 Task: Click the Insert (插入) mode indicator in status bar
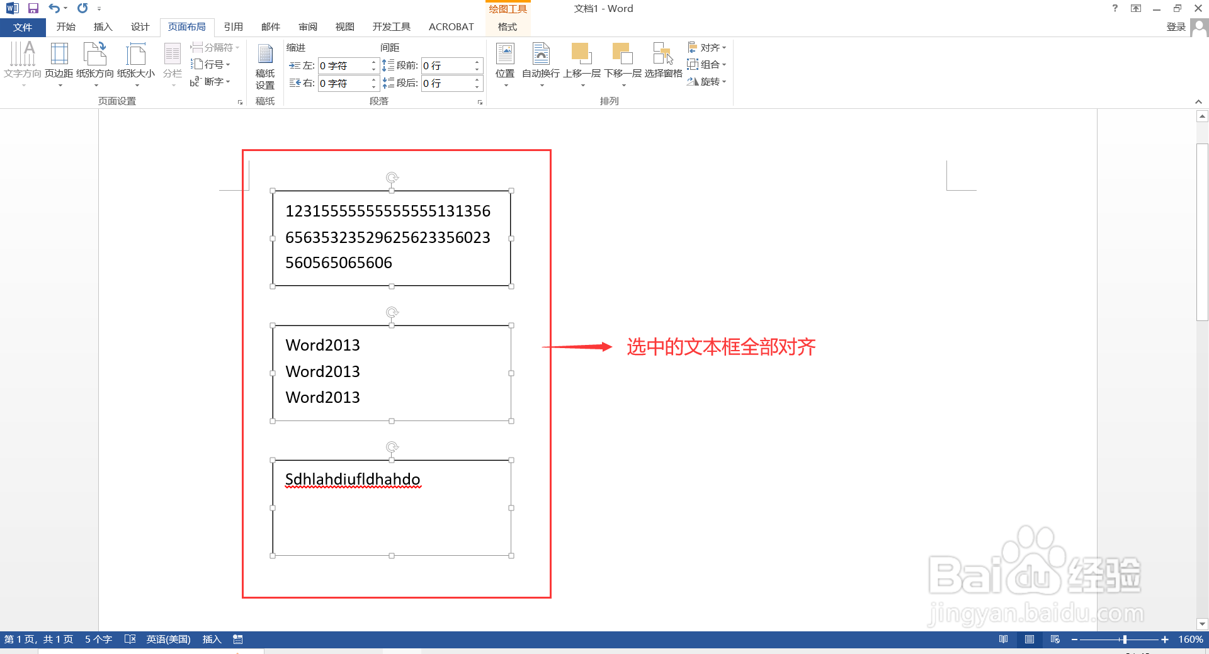pos(212,639)
